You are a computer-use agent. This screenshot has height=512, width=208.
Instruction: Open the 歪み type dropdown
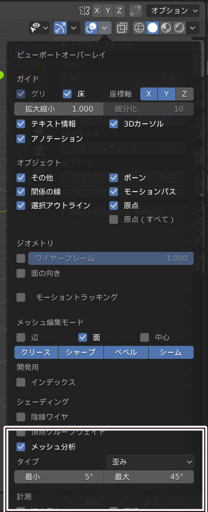point(150,462)
